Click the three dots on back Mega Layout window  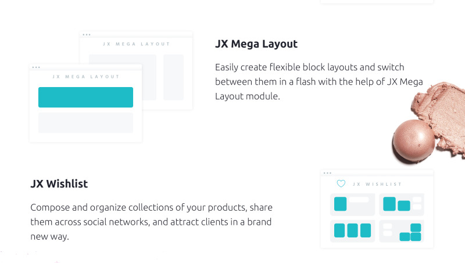[x=86, y=35]
